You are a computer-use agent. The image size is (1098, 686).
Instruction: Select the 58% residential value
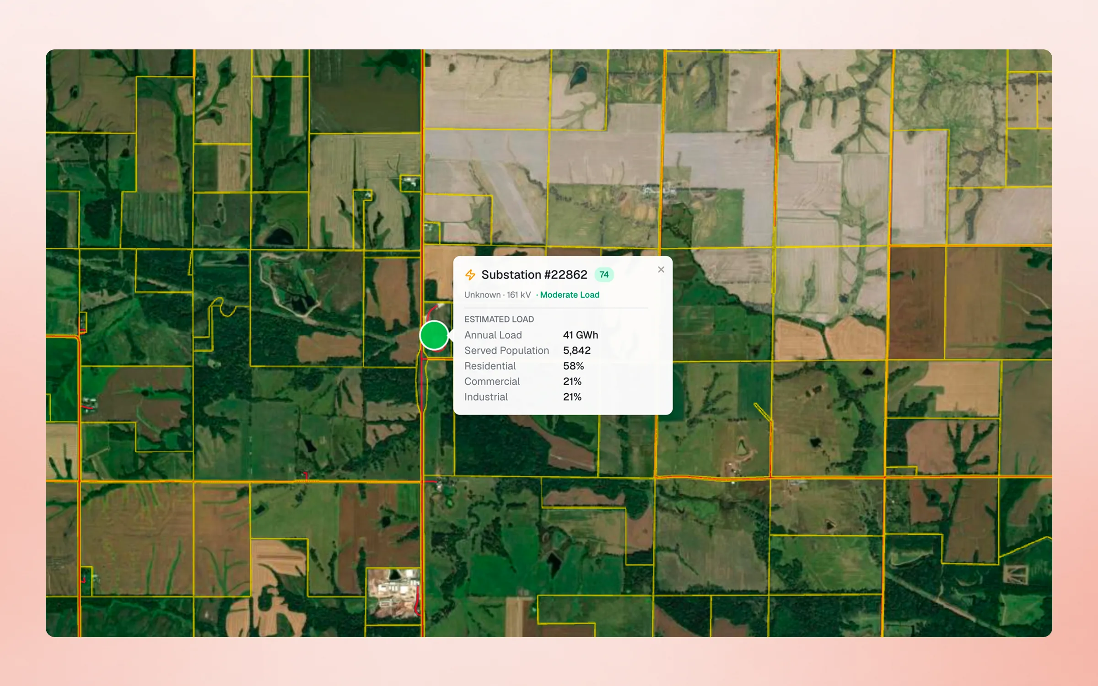[574, 366]
